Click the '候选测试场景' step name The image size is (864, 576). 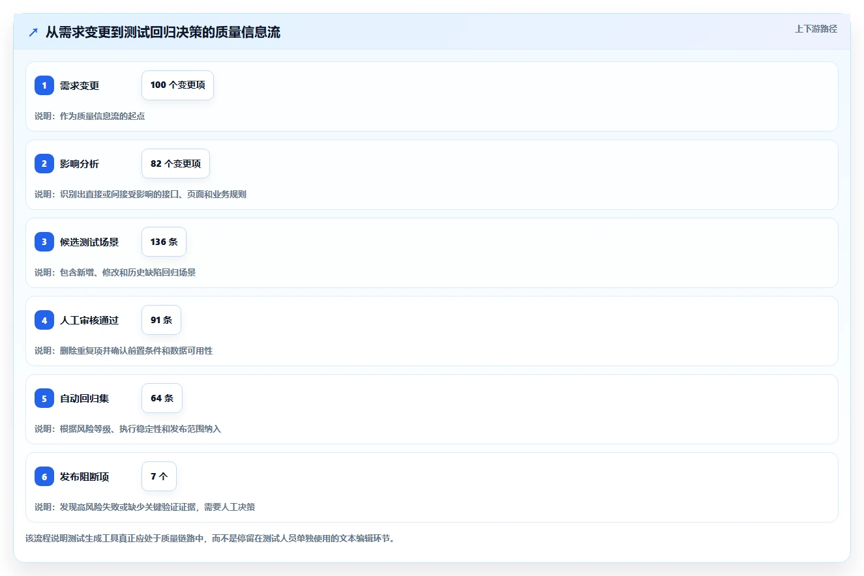[89, 242]
